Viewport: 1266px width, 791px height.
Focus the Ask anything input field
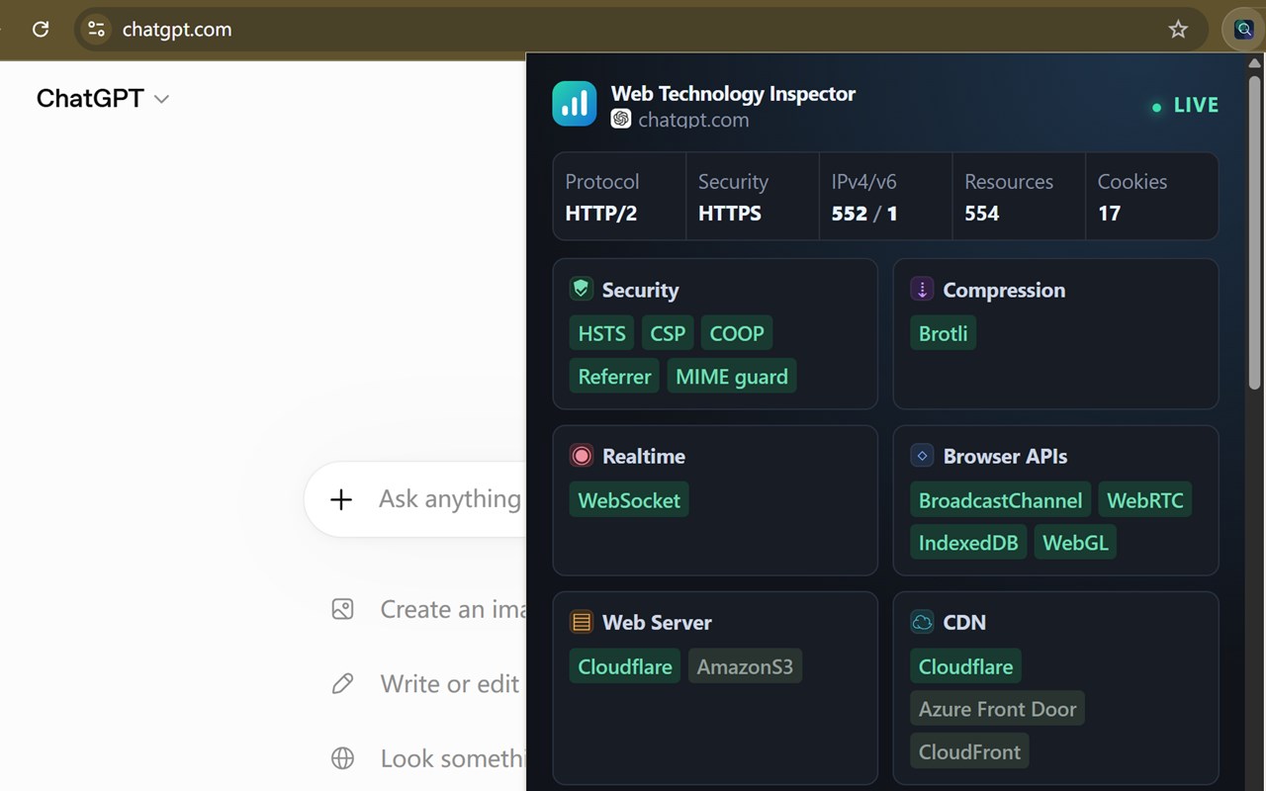pyautogui.click(x=415, y=499)
